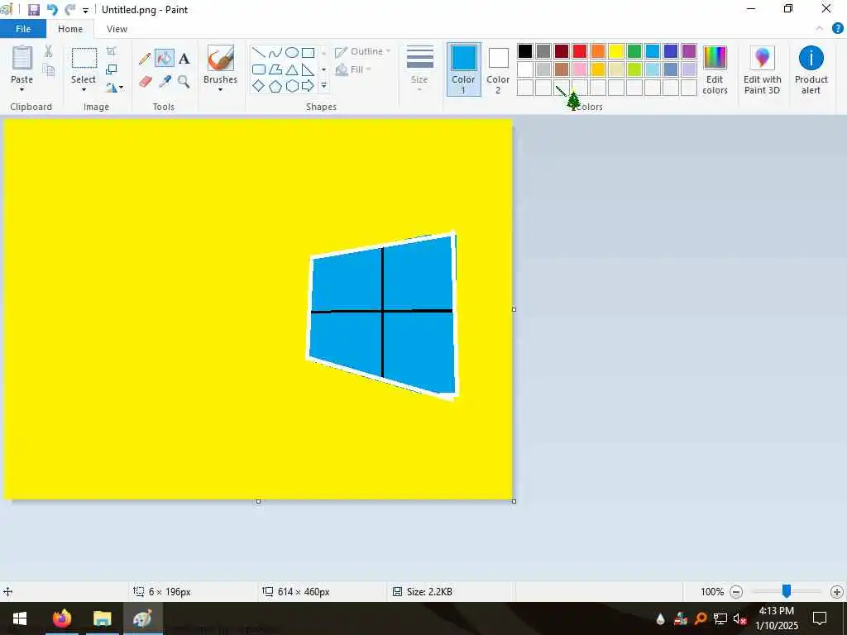Click the Cut scissors icon
Viewport: 847px width, 635px height.
click(48, 51)
